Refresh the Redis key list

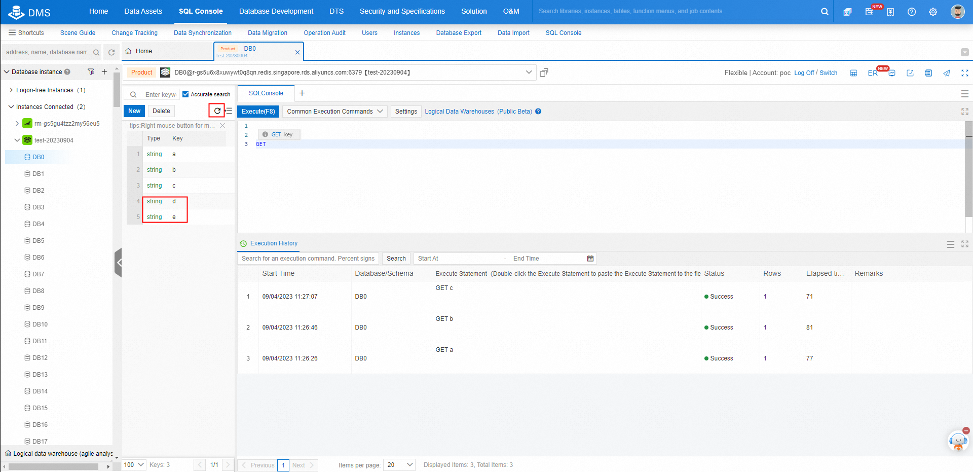pos(217,111)
